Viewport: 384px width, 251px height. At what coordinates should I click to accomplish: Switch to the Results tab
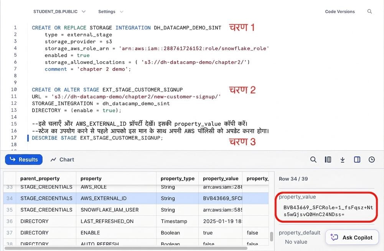coord(24,160)
